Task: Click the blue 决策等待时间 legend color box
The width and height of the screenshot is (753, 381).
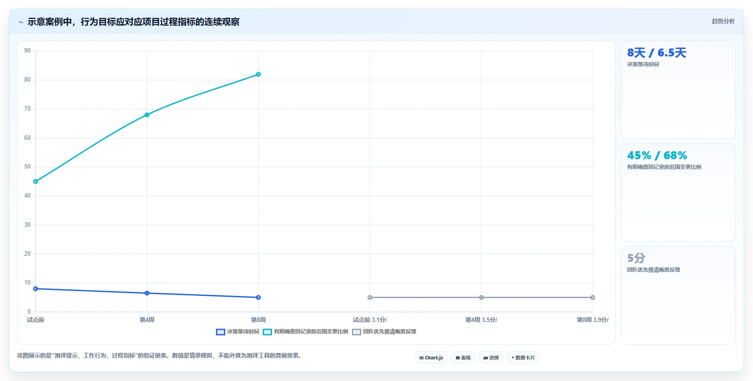Action: (x=220, y=332)
